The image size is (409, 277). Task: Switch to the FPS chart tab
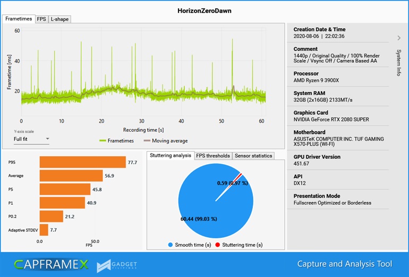click(x=41, y=19)
